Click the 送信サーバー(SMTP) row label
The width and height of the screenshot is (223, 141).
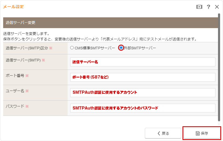click(x=23, y=60)
